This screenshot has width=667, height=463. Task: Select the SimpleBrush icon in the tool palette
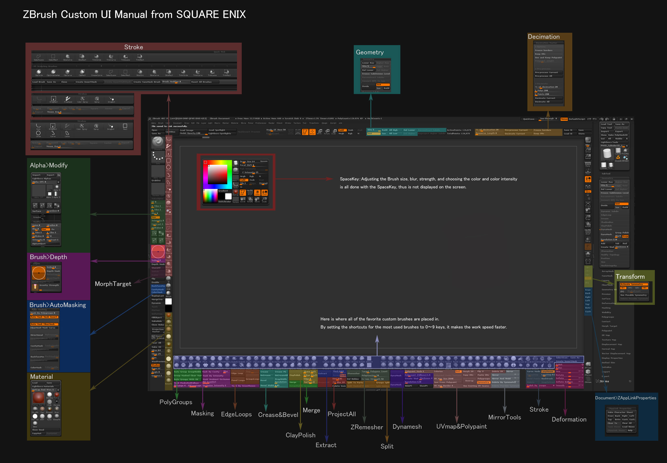pyautogui.click(x=618, y=157)
